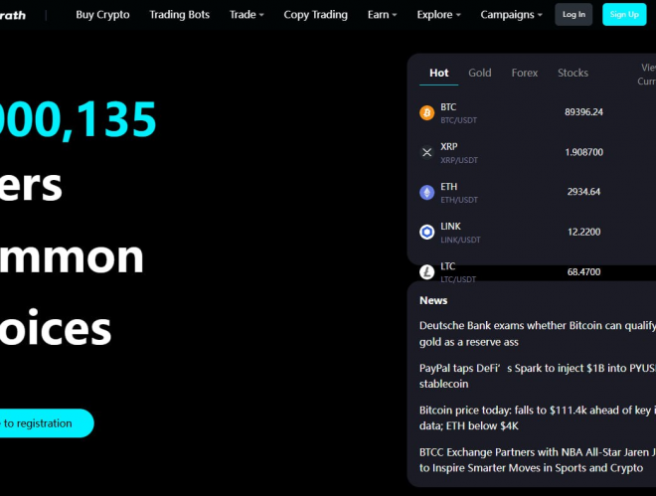
Task: Select the XRP/USDT pair label
Action: point(459,160)
